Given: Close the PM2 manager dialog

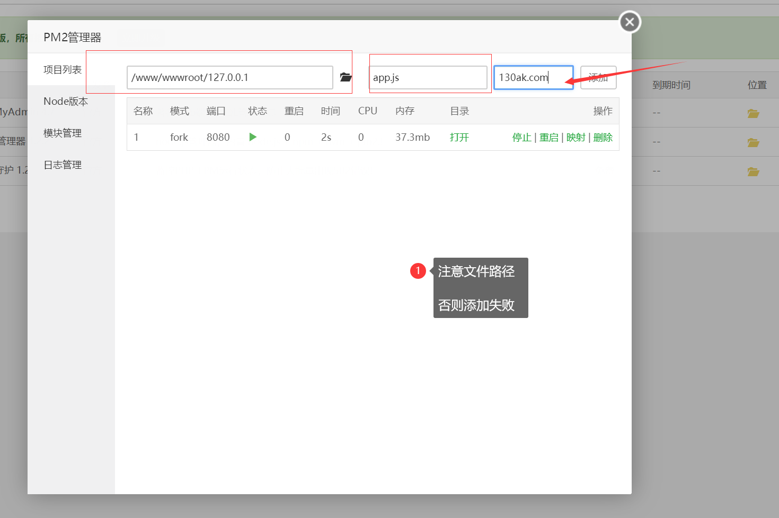Looking at the screenshot, I should (x=630, y=22).
